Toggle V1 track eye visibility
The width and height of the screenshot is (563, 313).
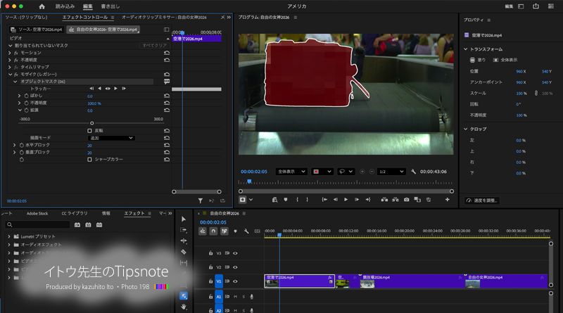pos(236,282)
